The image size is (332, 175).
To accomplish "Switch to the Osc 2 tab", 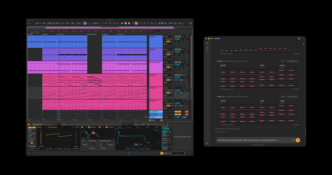I will click(65, 124).
